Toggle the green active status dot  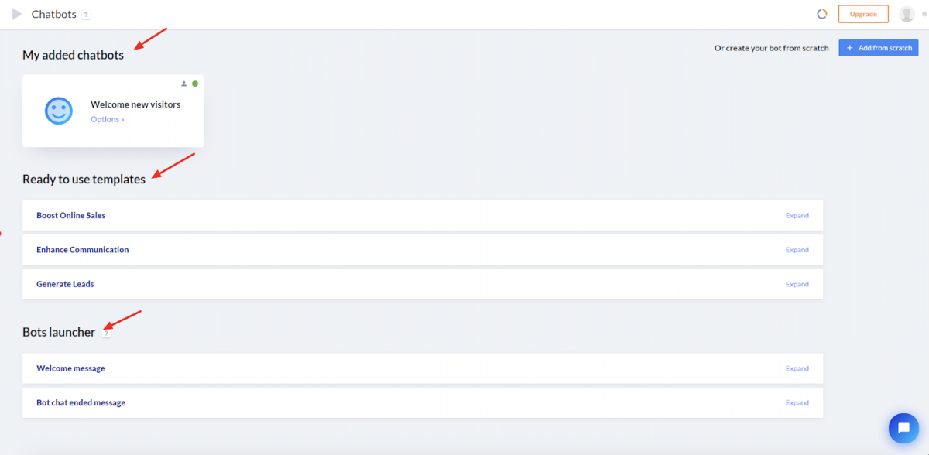coord(195,84)
